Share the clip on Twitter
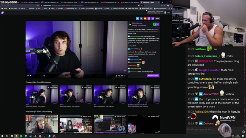The image size is (246, 138). click(x=137, y=18)
